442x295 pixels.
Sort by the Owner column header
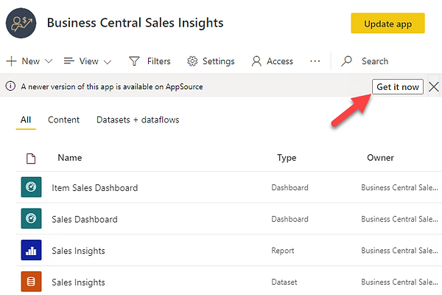coord(380,158)
